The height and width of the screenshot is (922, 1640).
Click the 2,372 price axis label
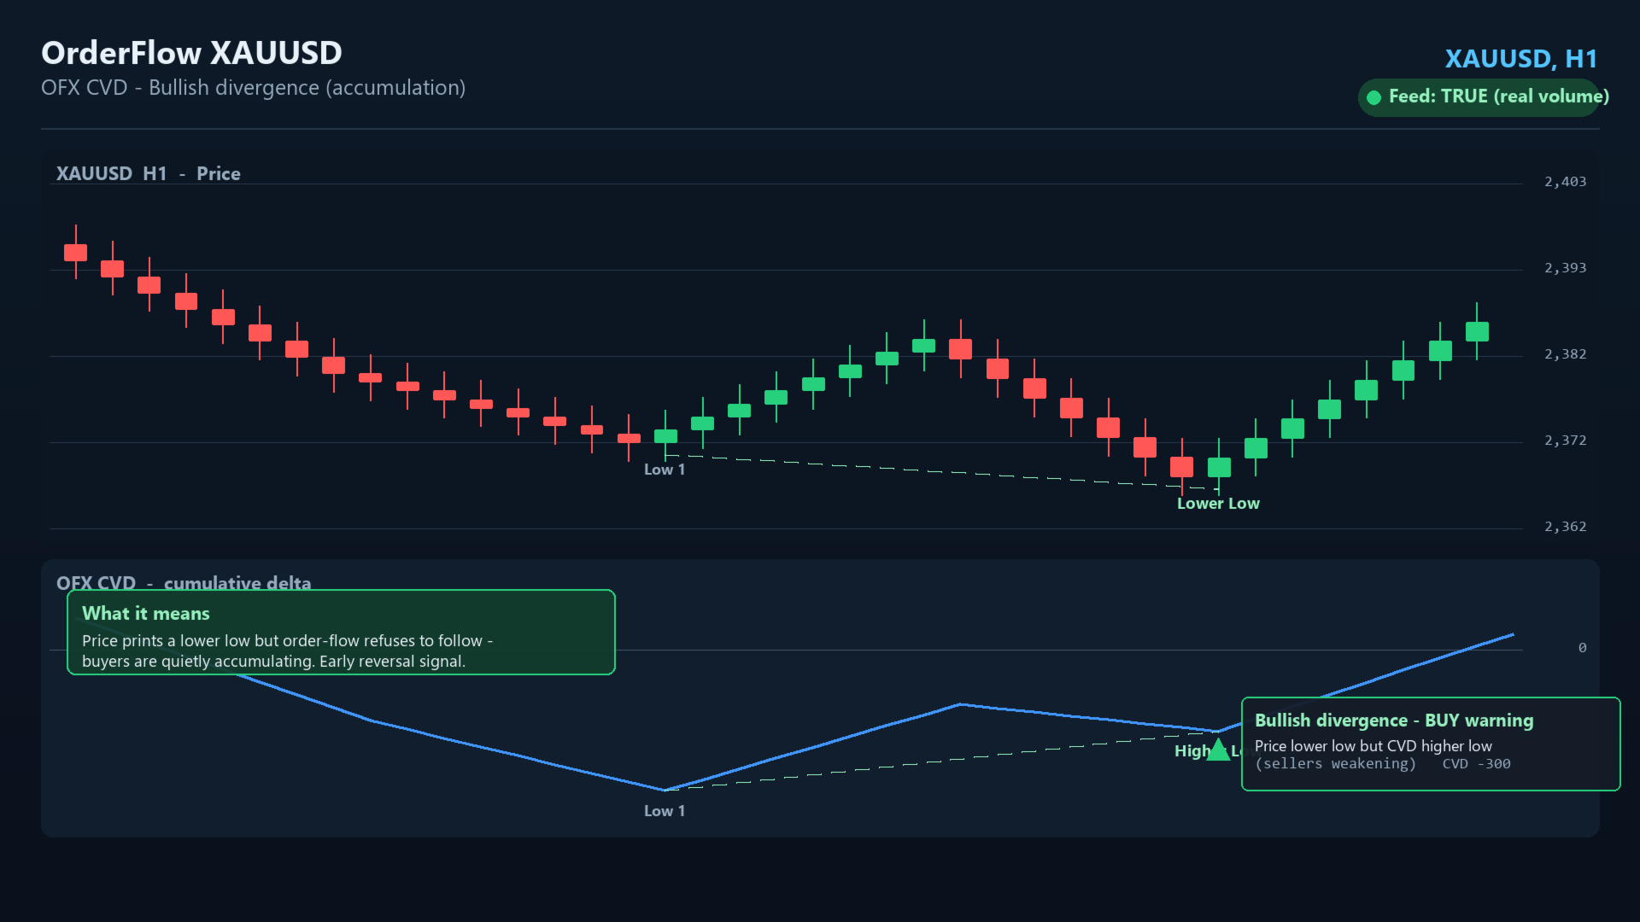(1565, 441)
